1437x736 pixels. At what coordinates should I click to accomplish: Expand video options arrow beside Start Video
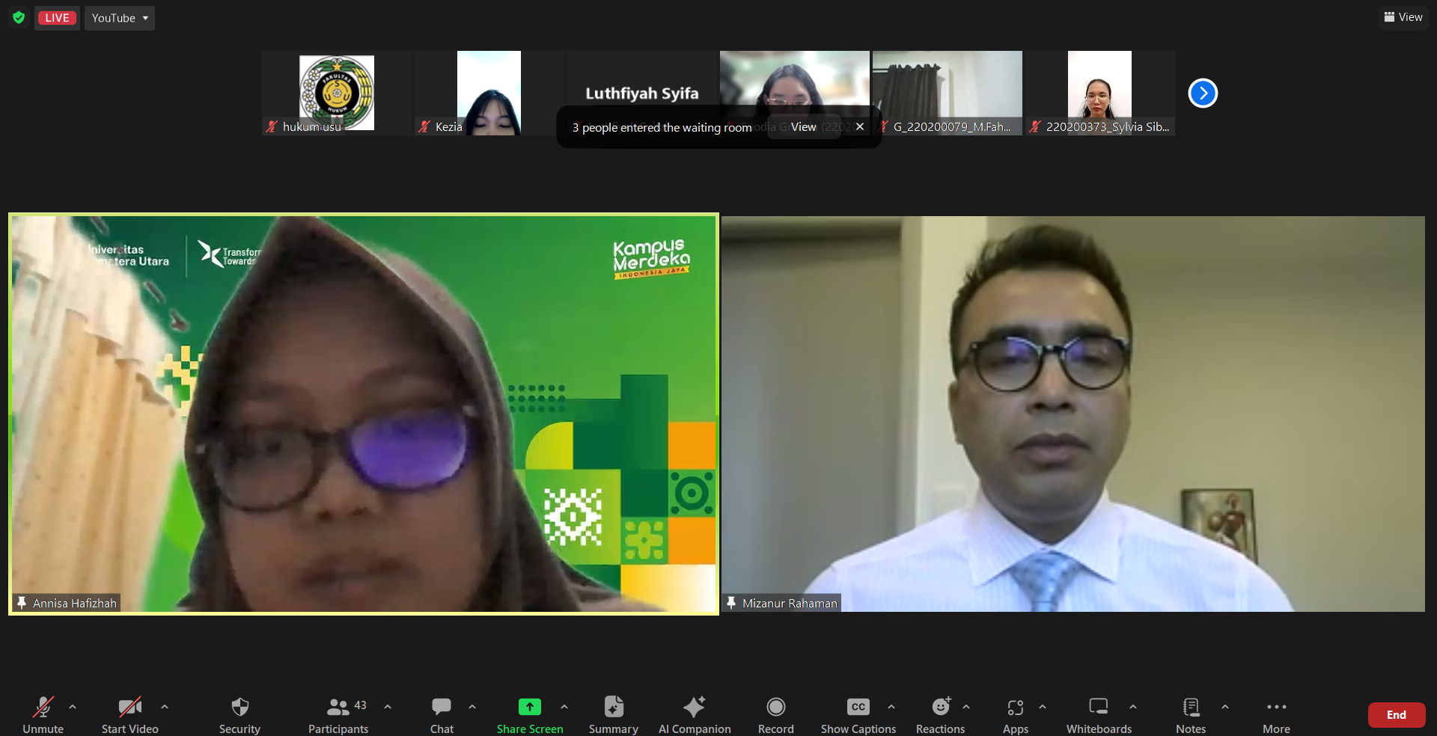[x=165, y=706]
